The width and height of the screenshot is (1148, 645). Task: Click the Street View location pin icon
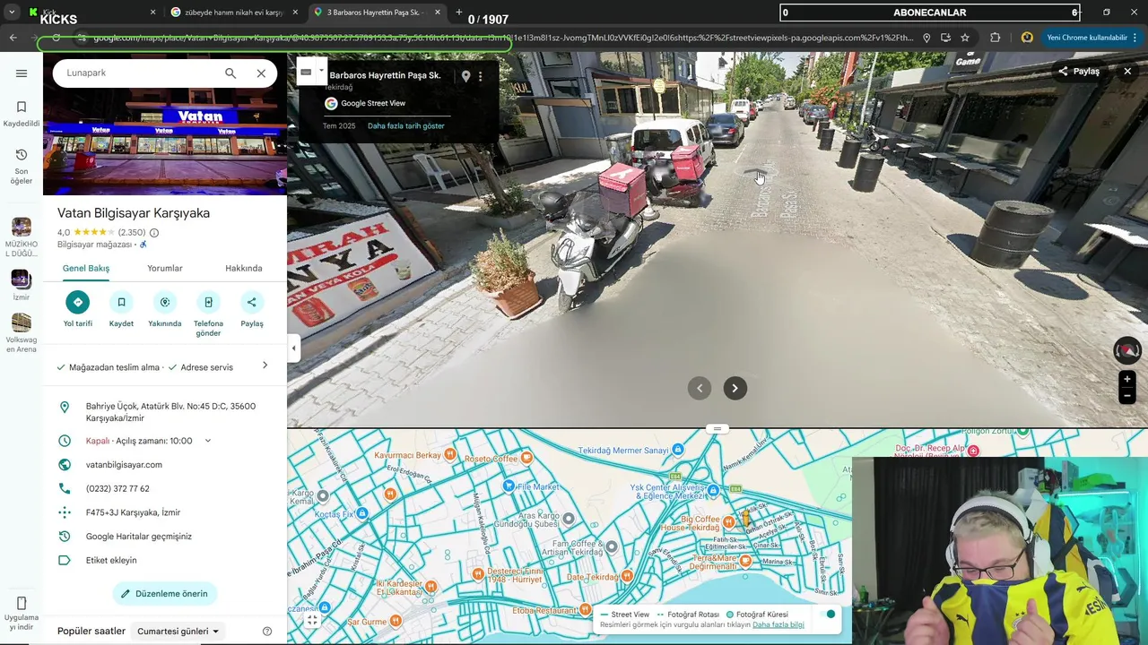pyautogui.click(x=465, y=76)
